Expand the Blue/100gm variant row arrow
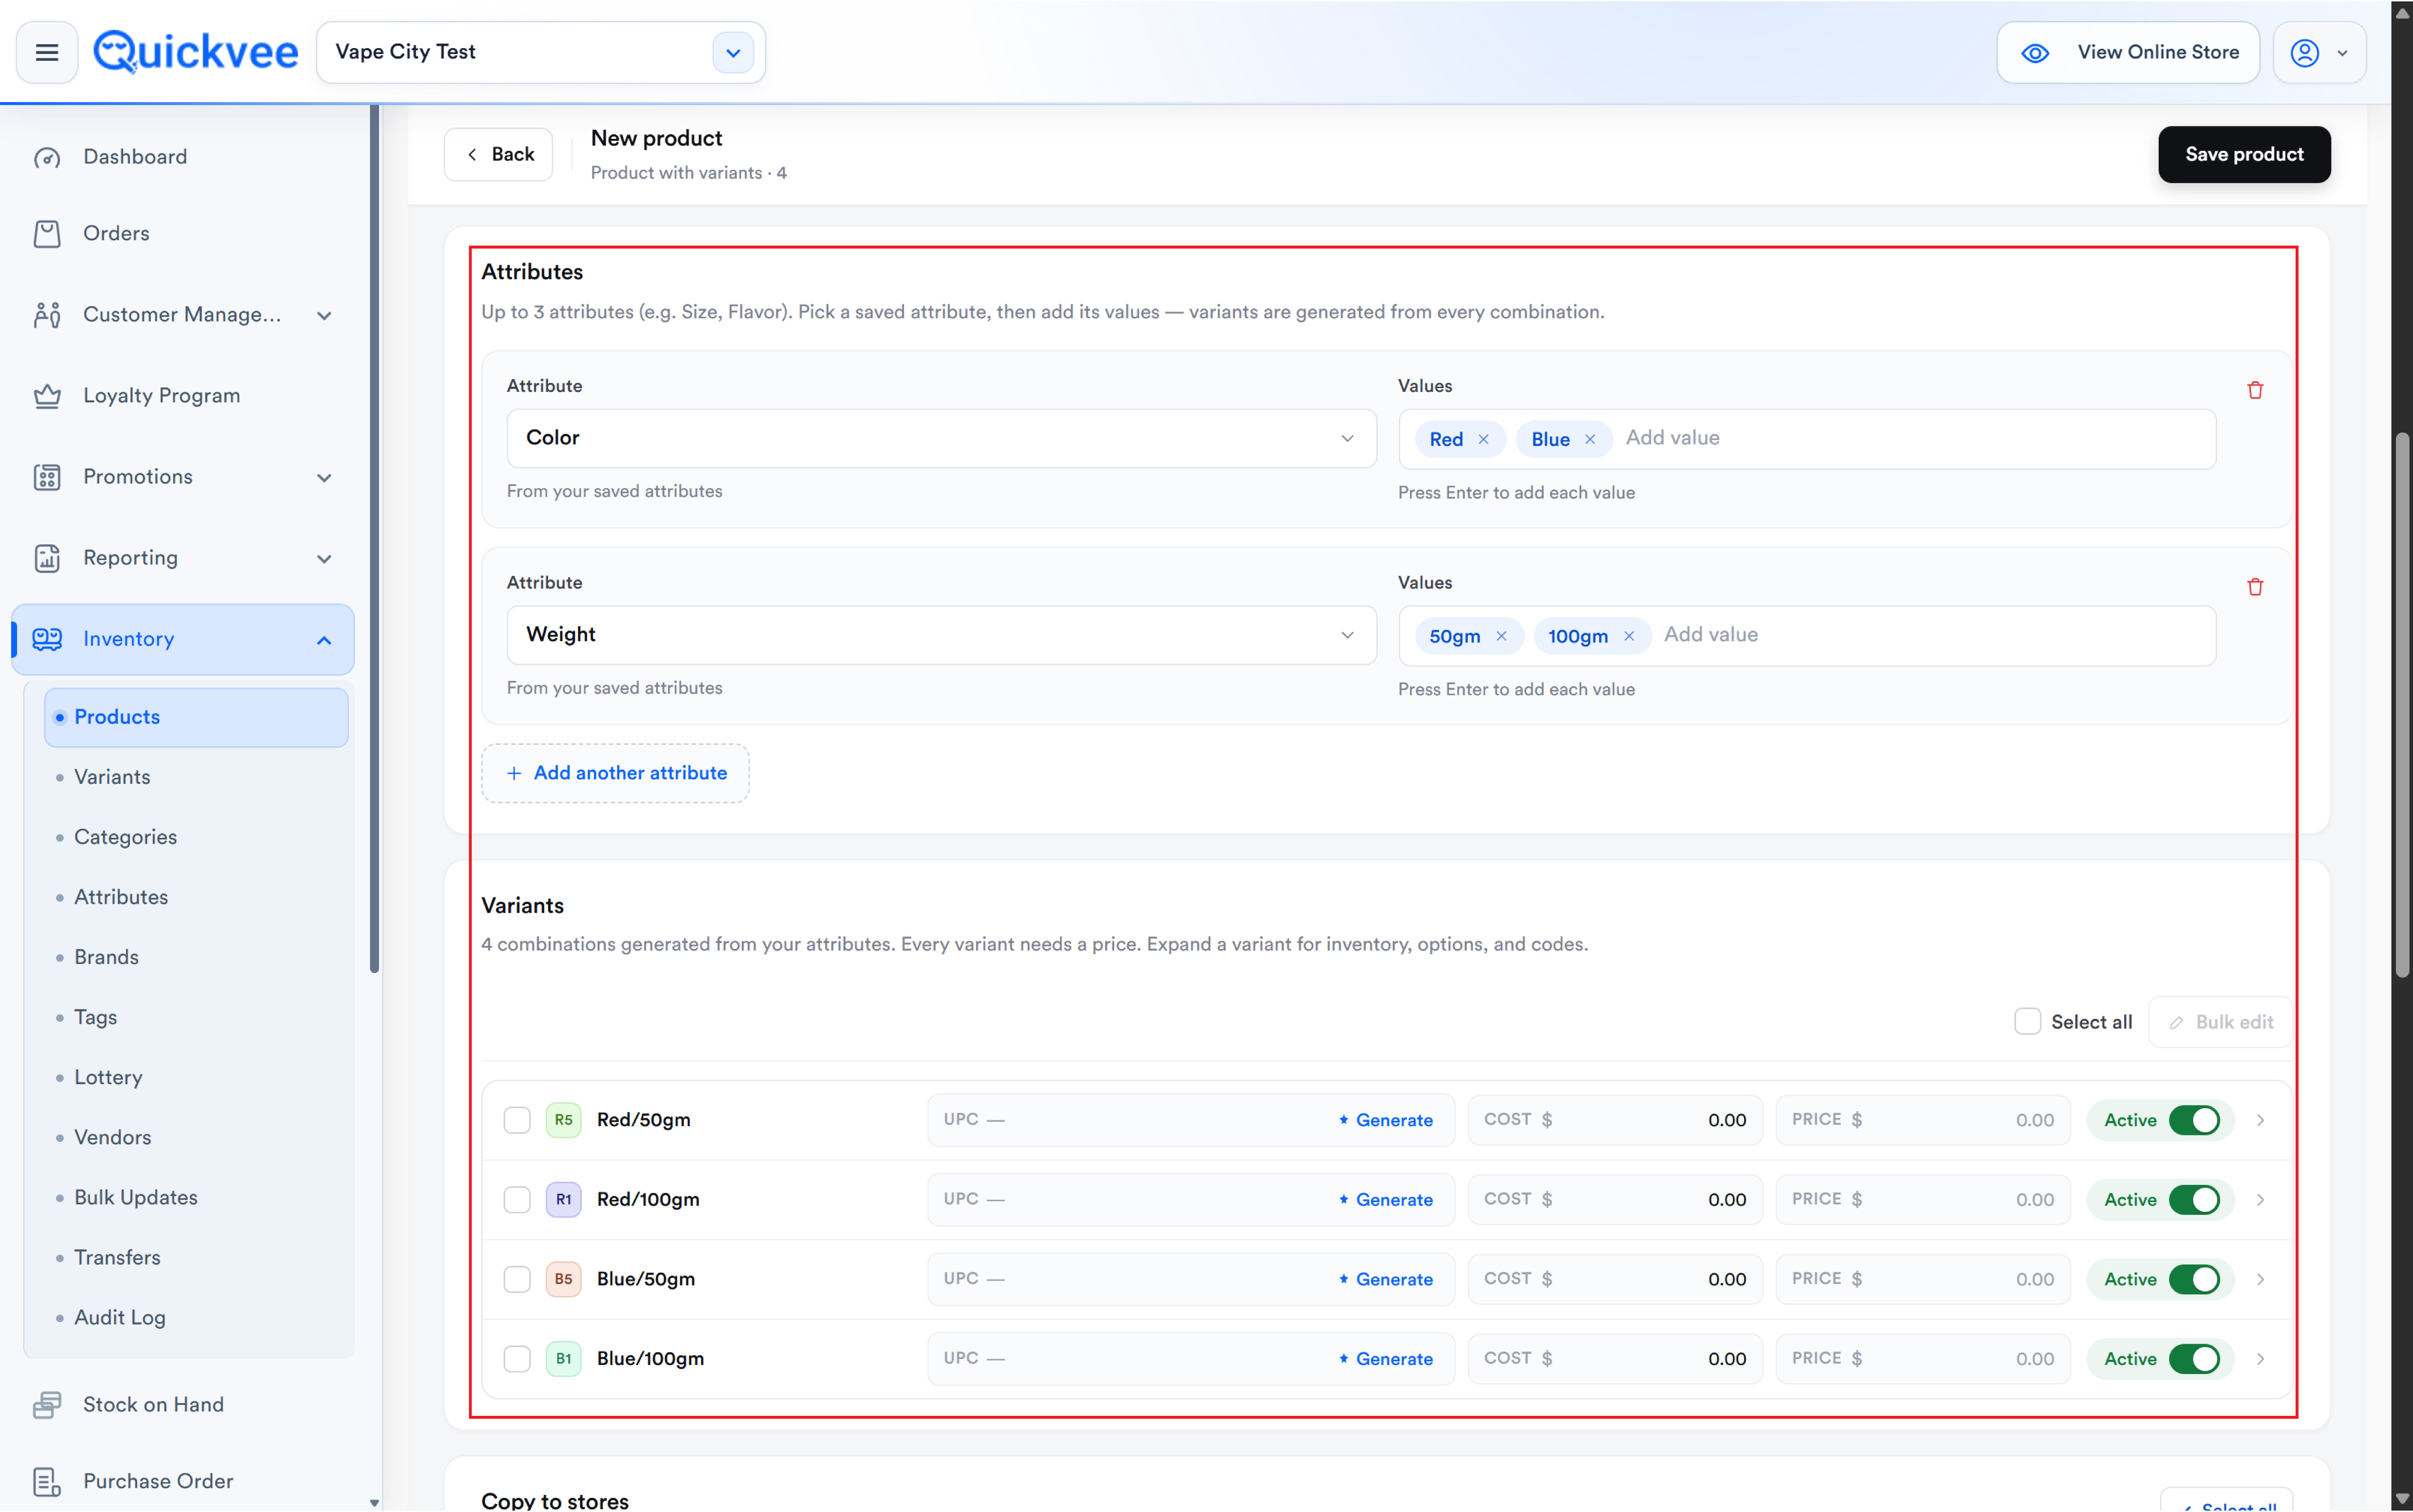The width and height of the screenshot is (2413, 1512). pyautogui.click(x=2260, y=1359)
